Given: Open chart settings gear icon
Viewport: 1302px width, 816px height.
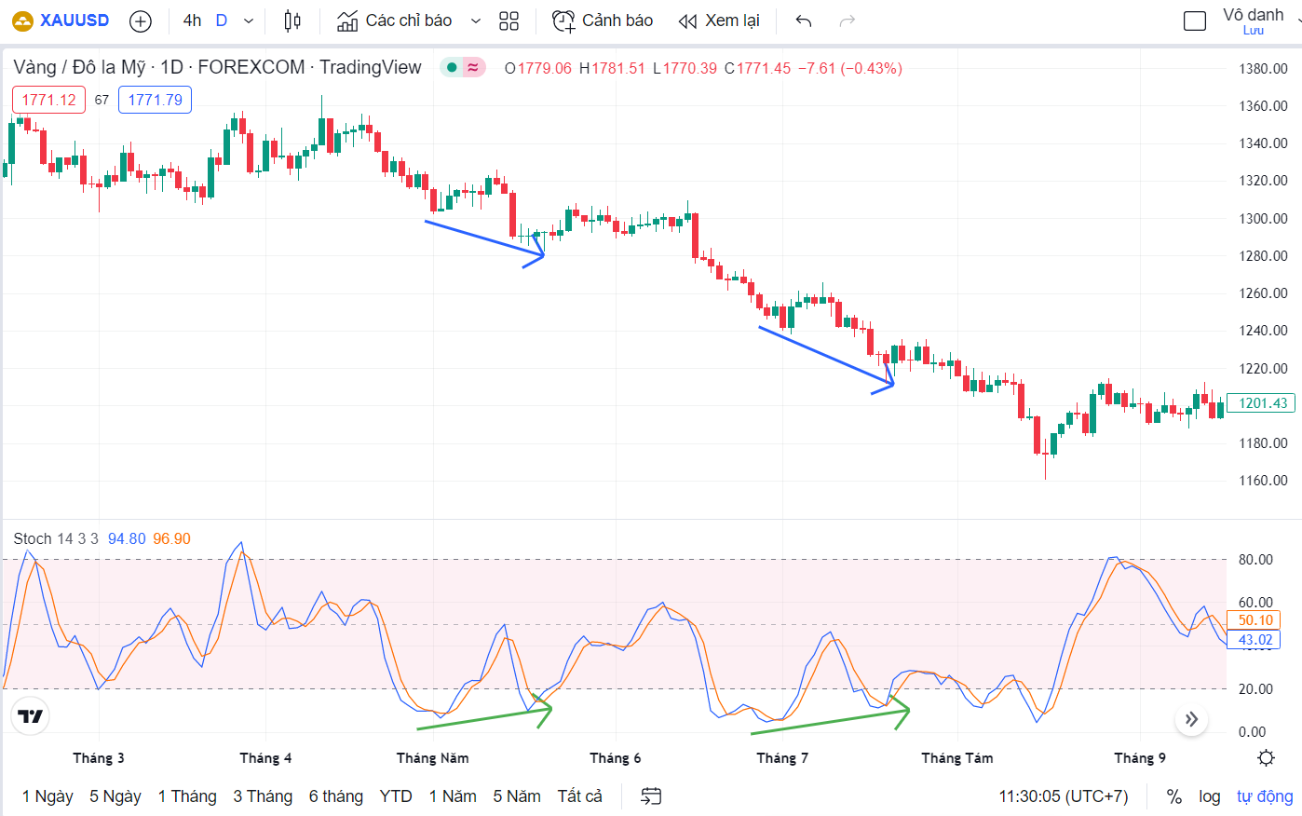Looking at the screenshot, I should click(x=1266, y=757).
